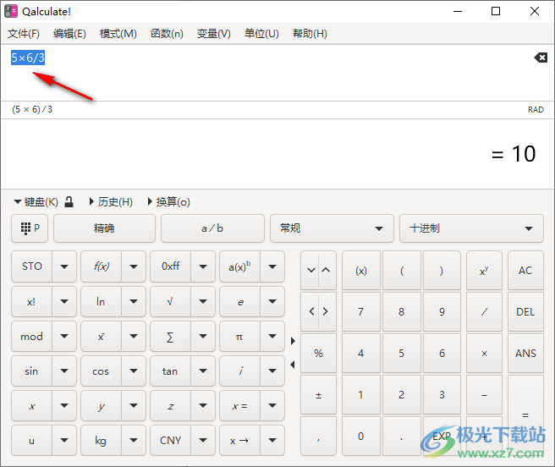This screenshot has width=555, height=467.
Task: Open the 编辑(E) menu
Action: tap(69, 34)
